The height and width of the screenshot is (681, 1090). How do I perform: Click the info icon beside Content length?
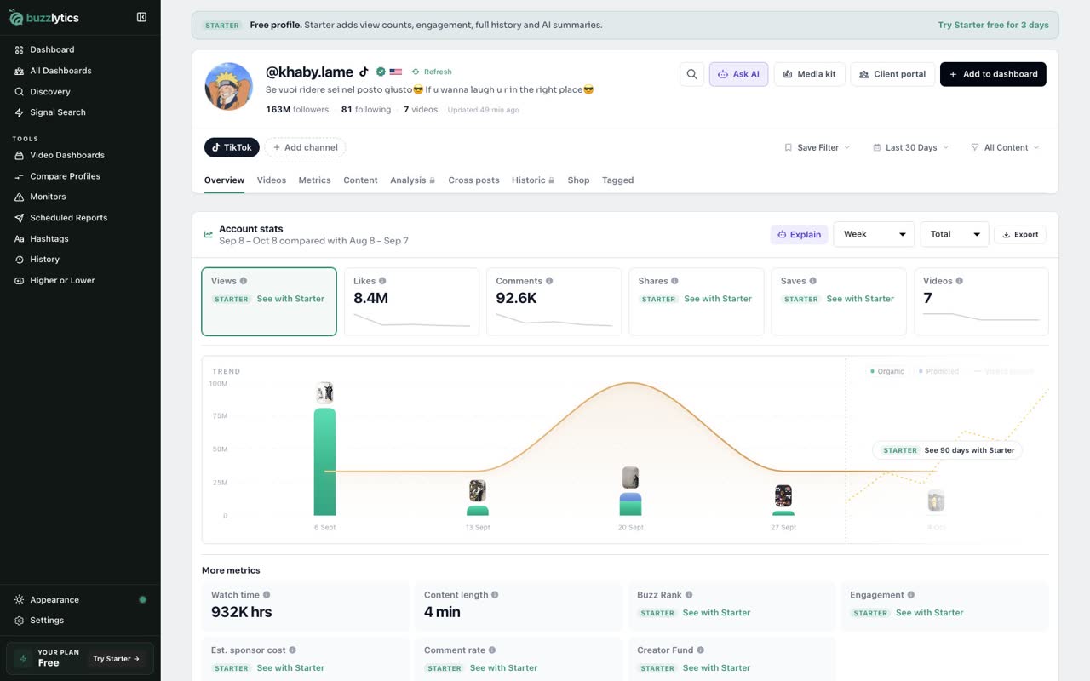pos(495,595)
